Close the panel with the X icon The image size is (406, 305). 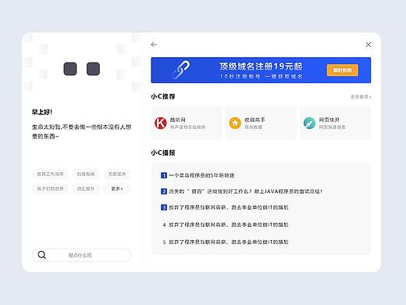point(368,45)
